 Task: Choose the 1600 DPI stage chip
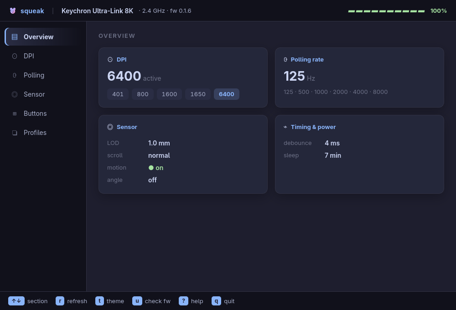pos(169,94)
